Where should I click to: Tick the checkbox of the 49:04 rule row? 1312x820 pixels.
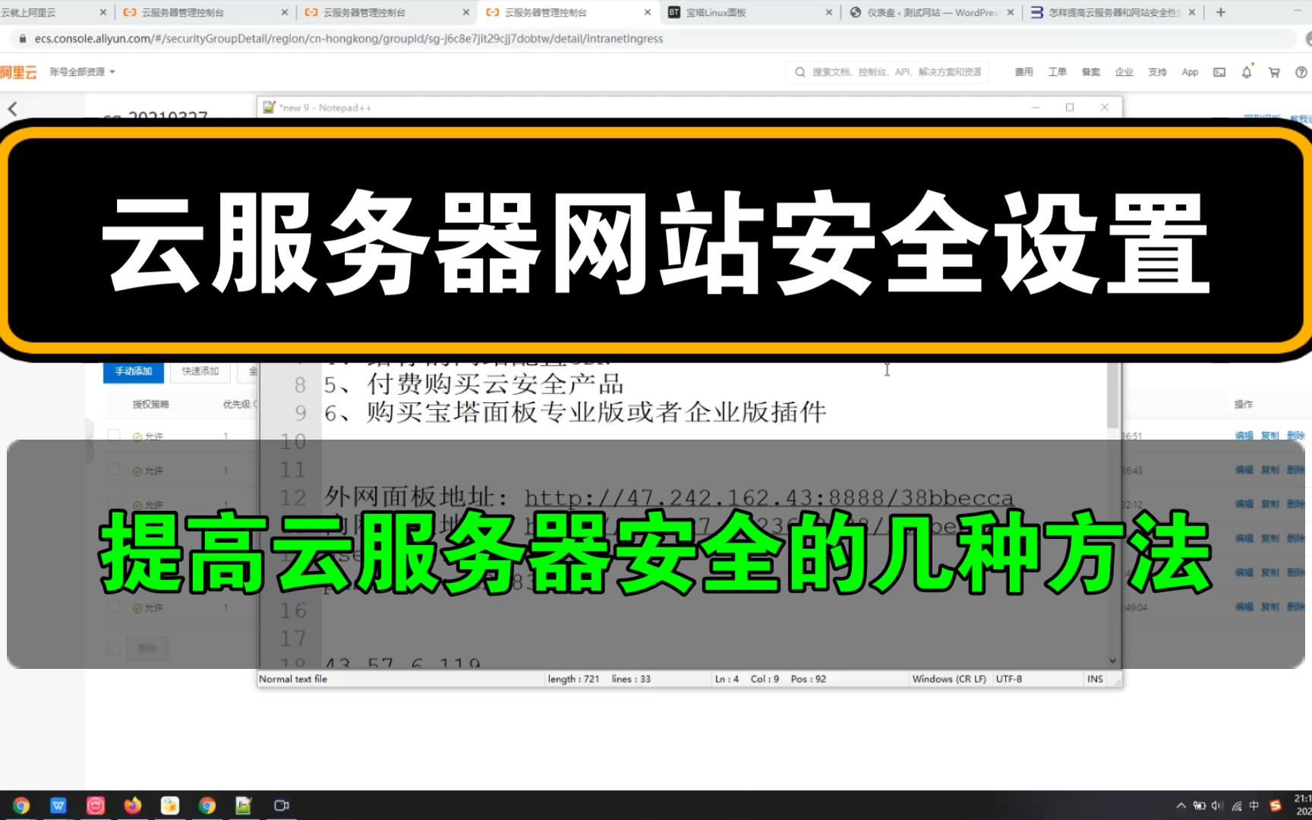114,607
